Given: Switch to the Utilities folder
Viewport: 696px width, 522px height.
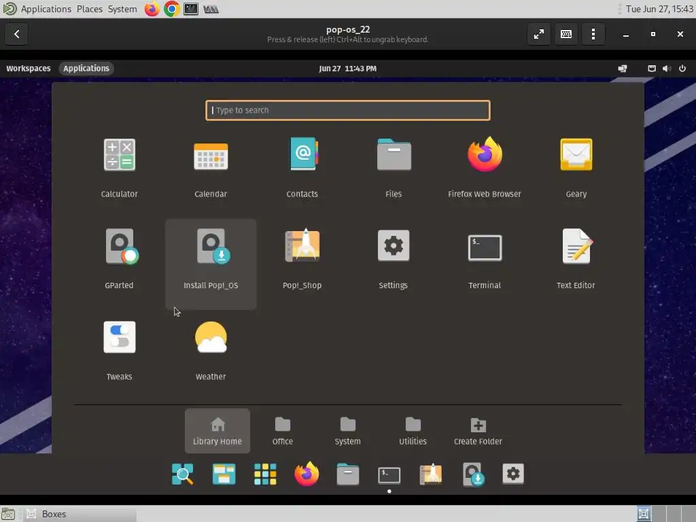Looking at the screenshot, I should tap(413, 431).
